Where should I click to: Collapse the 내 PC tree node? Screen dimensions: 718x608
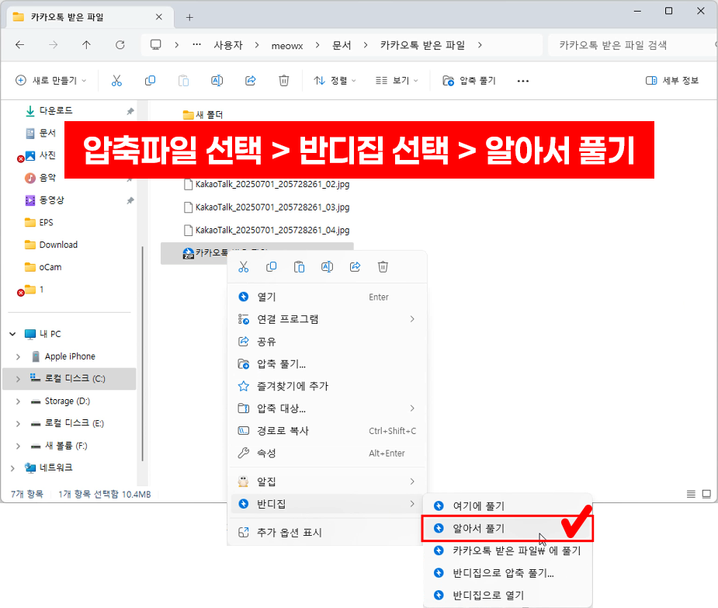[x=13, y=334]
